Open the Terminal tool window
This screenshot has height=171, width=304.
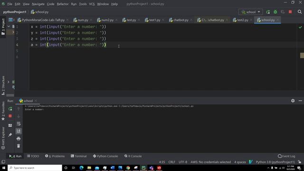pos(79,156)
